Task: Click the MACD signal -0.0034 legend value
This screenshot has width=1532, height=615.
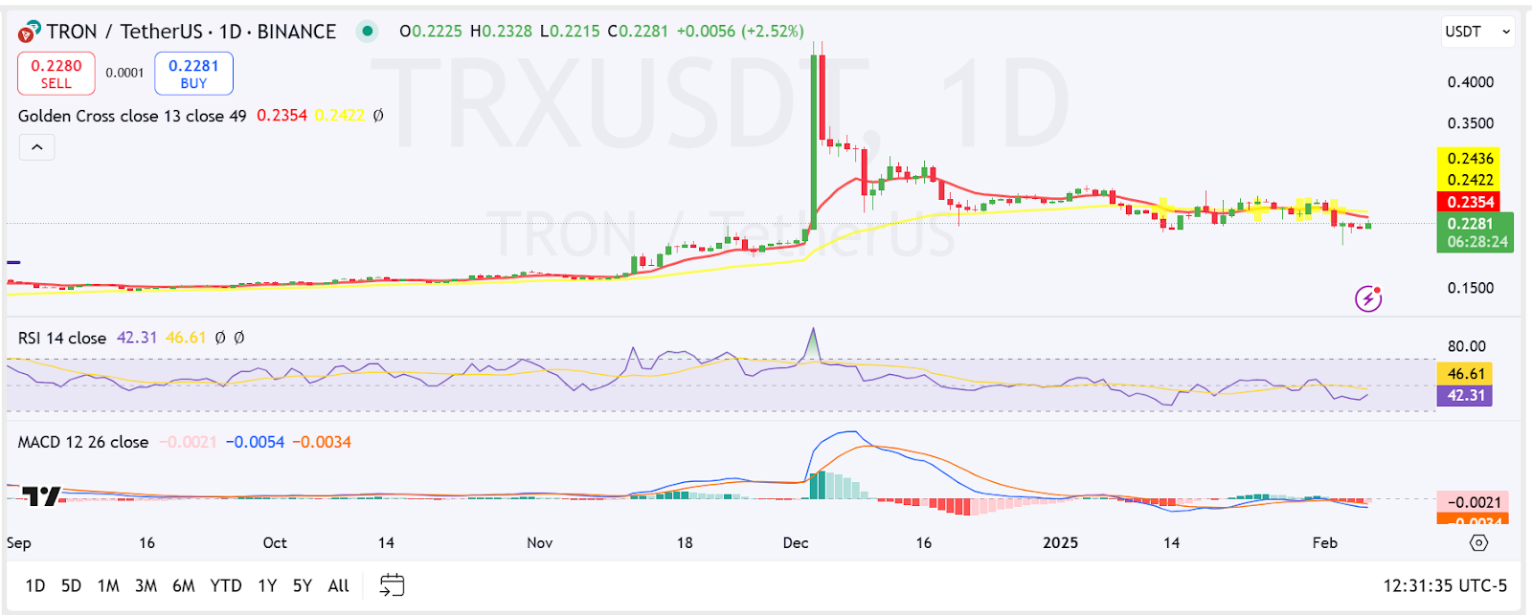Action: pyautogui.click(x=322, y=442)
